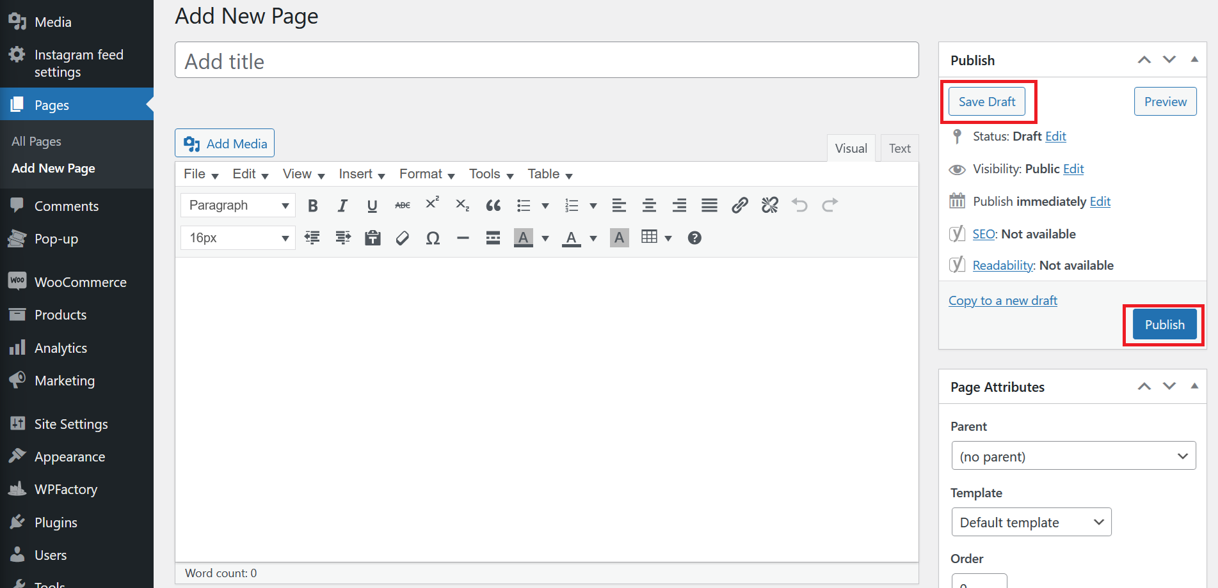The image size is (1218, 588).
Task: Click the blue Publish button
Action: tap(1164, 325)
